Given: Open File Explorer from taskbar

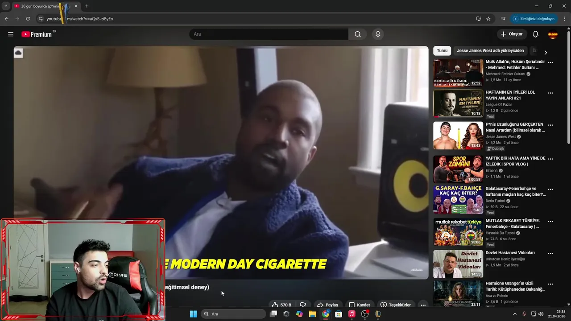Looking at the screenshot, I should 312,314.
